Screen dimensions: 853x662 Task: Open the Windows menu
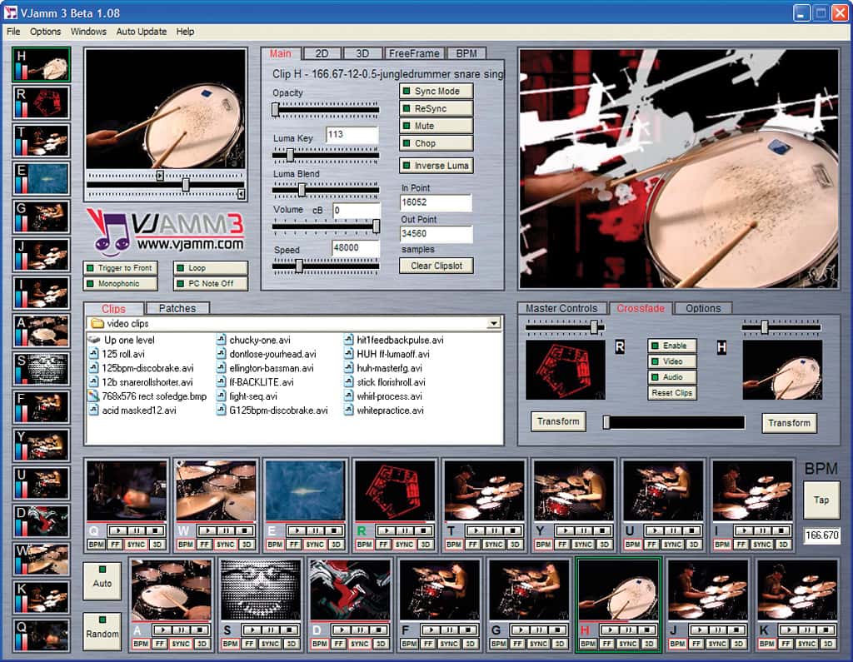pos(88,32)
